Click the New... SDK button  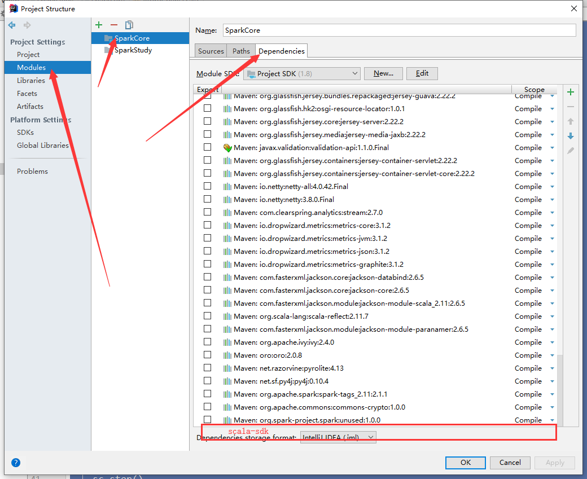(383, 73)
